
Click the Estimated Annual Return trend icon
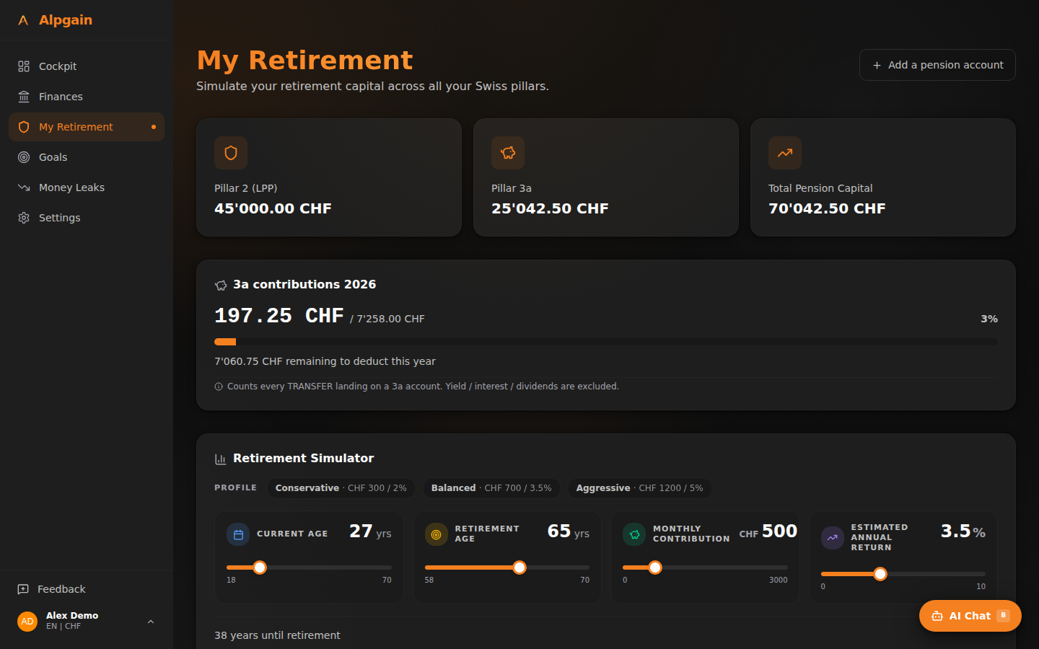(x=833, y=538)
